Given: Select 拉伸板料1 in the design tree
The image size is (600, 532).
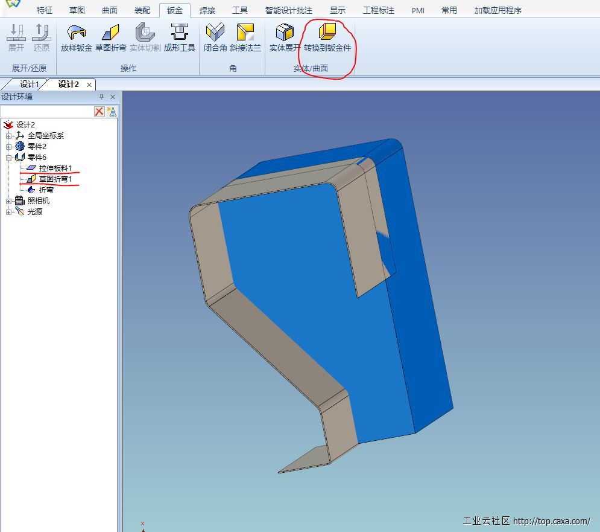Looking at the screenshot, I should point(55,168).
